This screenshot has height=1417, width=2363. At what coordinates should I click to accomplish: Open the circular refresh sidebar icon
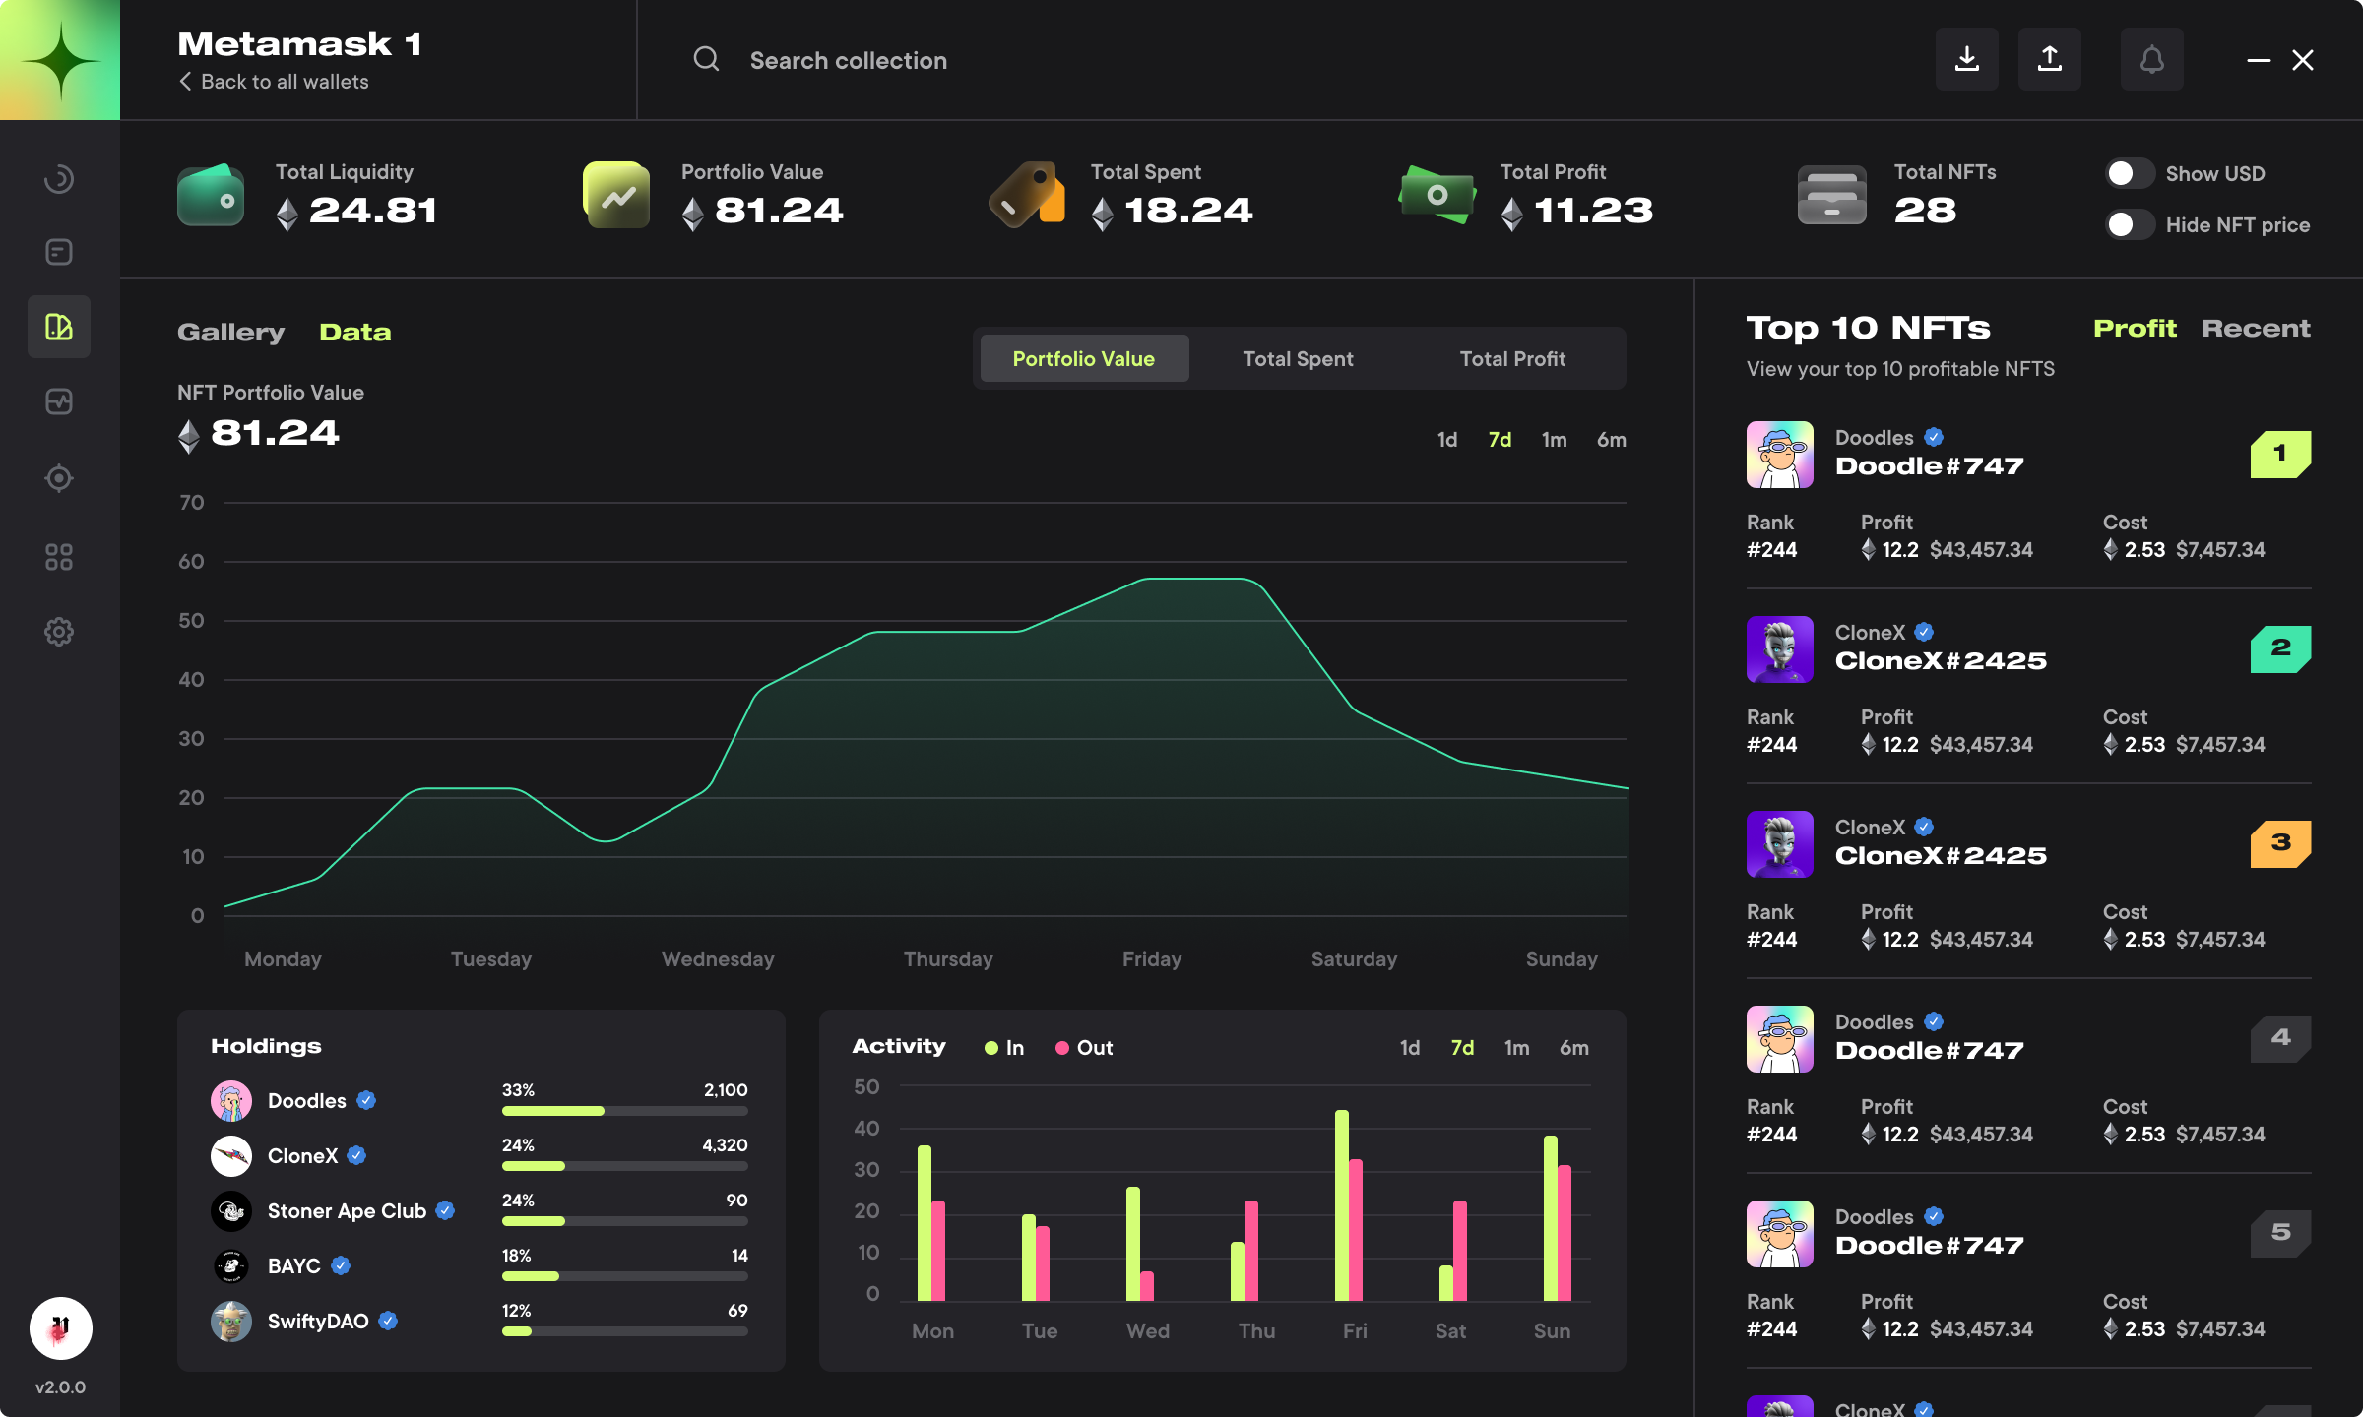[59, 178]
